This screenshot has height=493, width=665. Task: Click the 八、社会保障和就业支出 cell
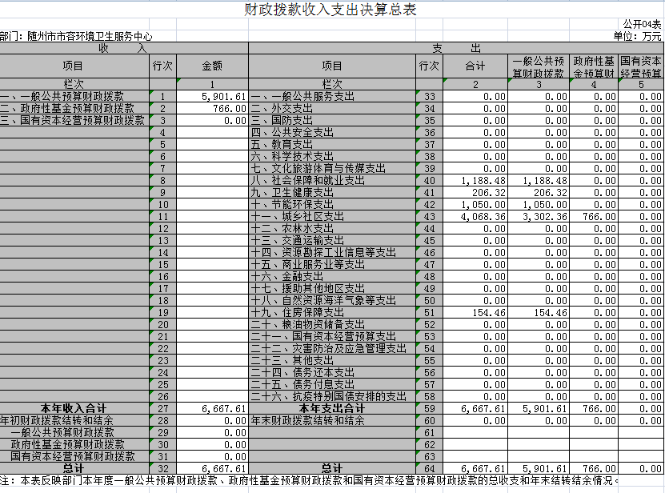point(332,180)
